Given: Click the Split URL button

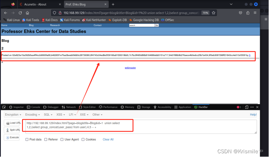Looking at the screenshot, I should click(x=12, y=130).
